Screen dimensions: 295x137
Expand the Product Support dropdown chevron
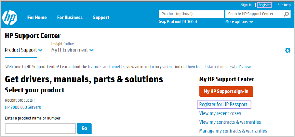click(40, 50)
